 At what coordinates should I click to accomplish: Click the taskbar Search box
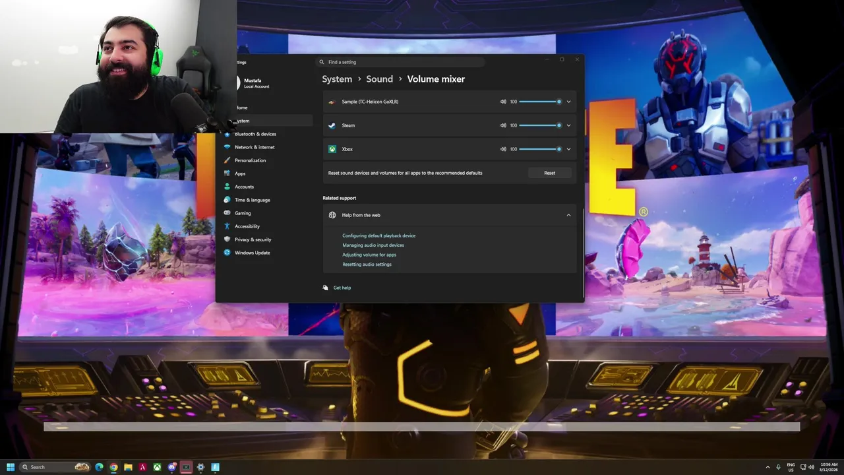coord(55,467)
